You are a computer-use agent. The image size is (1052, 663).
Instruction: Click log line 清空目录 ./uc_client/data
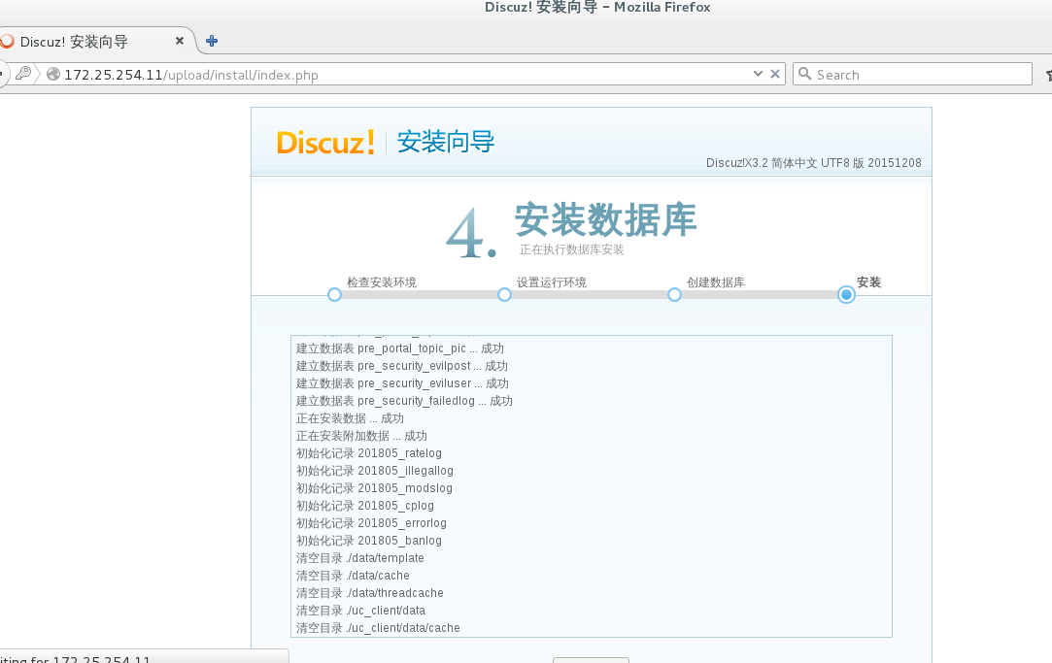[361, 610]
